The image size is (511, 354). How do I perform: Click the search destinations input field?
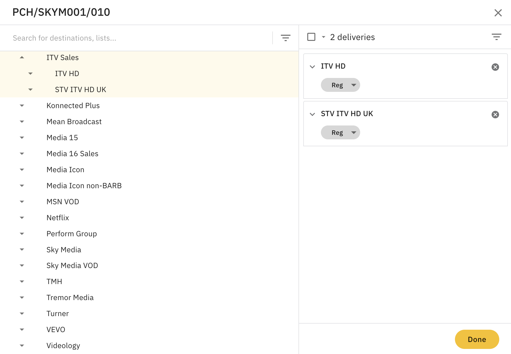pyautogui.click(x=139, y=38)
